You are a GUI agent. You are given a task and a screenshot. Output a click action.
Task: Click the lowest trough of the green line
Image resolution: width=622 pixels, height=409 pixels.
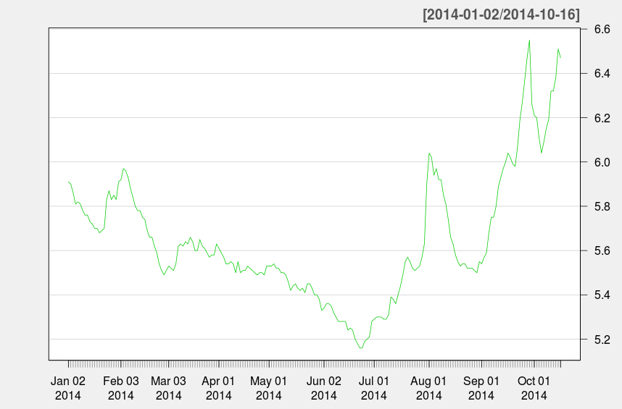tap(361, 347)
